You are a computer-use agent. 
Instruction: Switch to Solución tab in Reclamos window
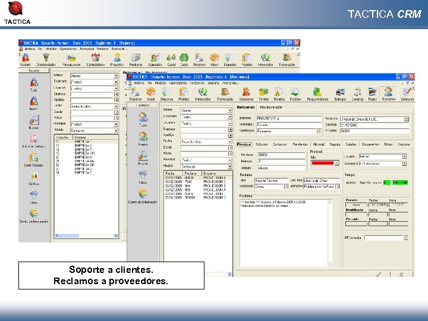click(x=262, y=144)
